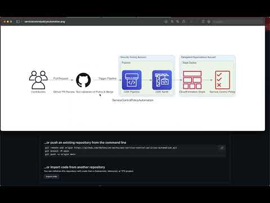
Task: Click the 'ServiceControlPolicyAutomation' diagram title text
Action: point(133,100)
